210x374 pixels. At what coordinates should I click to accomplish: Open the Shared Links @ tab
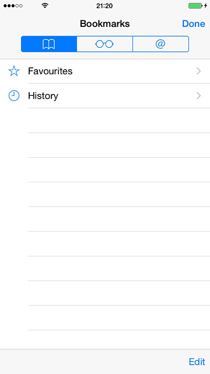pos(160,44)
